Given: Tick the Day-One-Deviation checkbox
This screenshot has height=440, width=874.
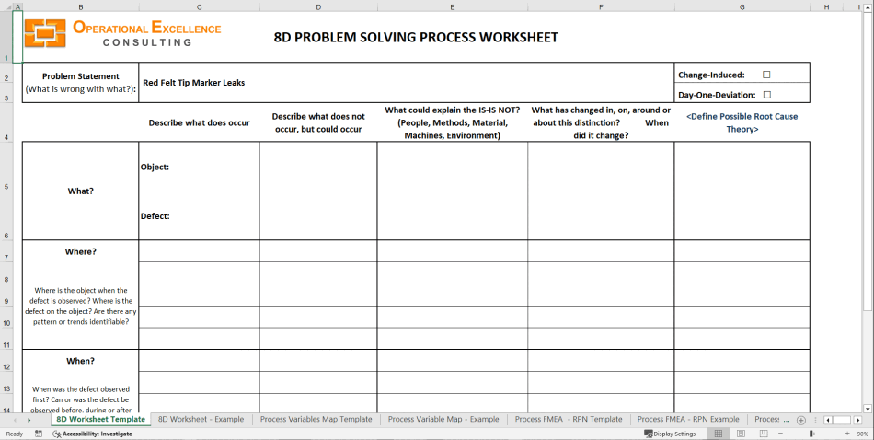Looking at the screenshot, I should pyautogui.click(x=767, y=95).
